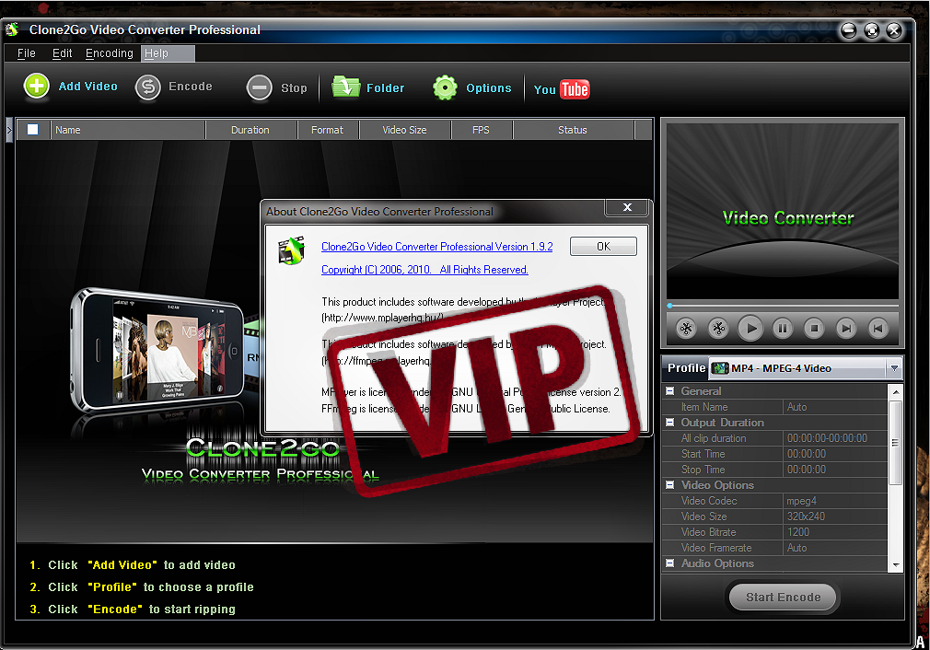Viewport: 930px width, 650px height.
Task: Pause the preview playback
Action: (x=783, y=328)
